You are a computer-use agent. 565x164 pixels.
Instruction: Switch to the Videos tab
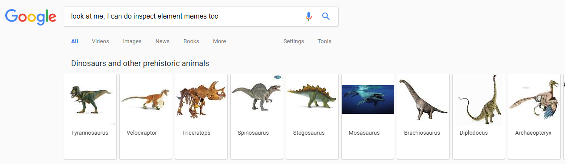coord(101,41)
